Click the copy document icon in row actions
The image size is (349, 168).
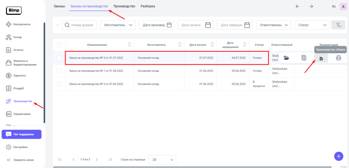pos(304,58)
